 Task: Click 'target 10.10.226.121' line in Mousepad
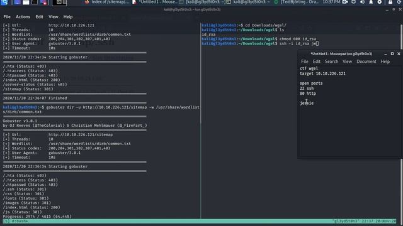tap(322, 73)
